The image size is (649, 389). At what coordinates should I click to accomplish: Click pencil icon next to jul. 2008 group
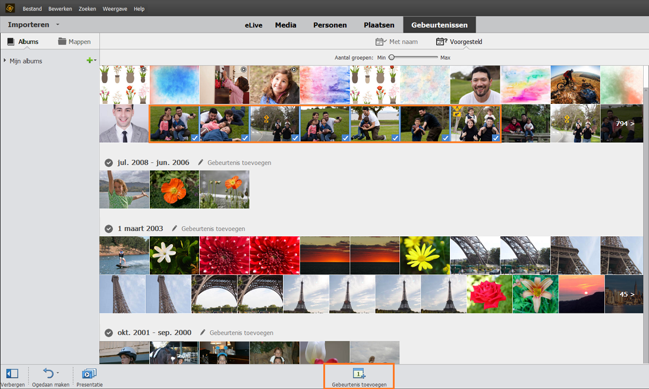pos(201,163)
